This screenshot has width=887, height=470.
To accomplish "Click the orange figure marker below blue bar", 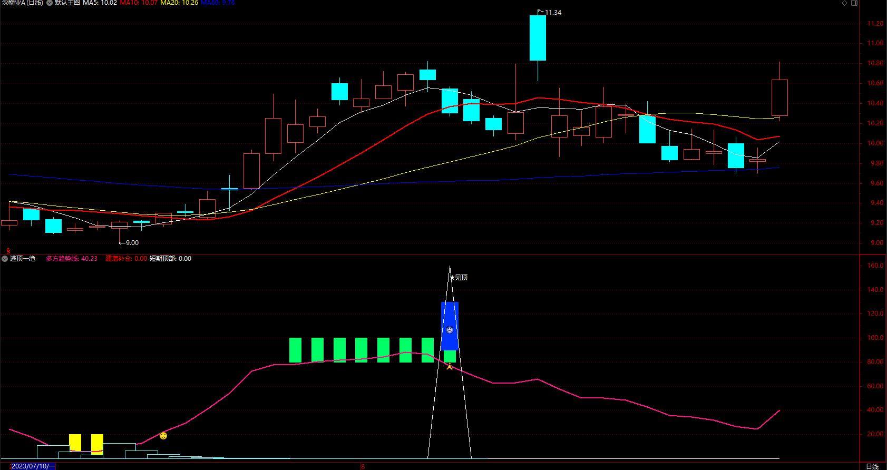I will (450, 366).
